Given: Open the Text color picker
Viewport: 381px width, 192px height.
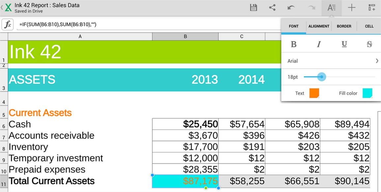Looking at the screenshot, I should pos(314,93).
